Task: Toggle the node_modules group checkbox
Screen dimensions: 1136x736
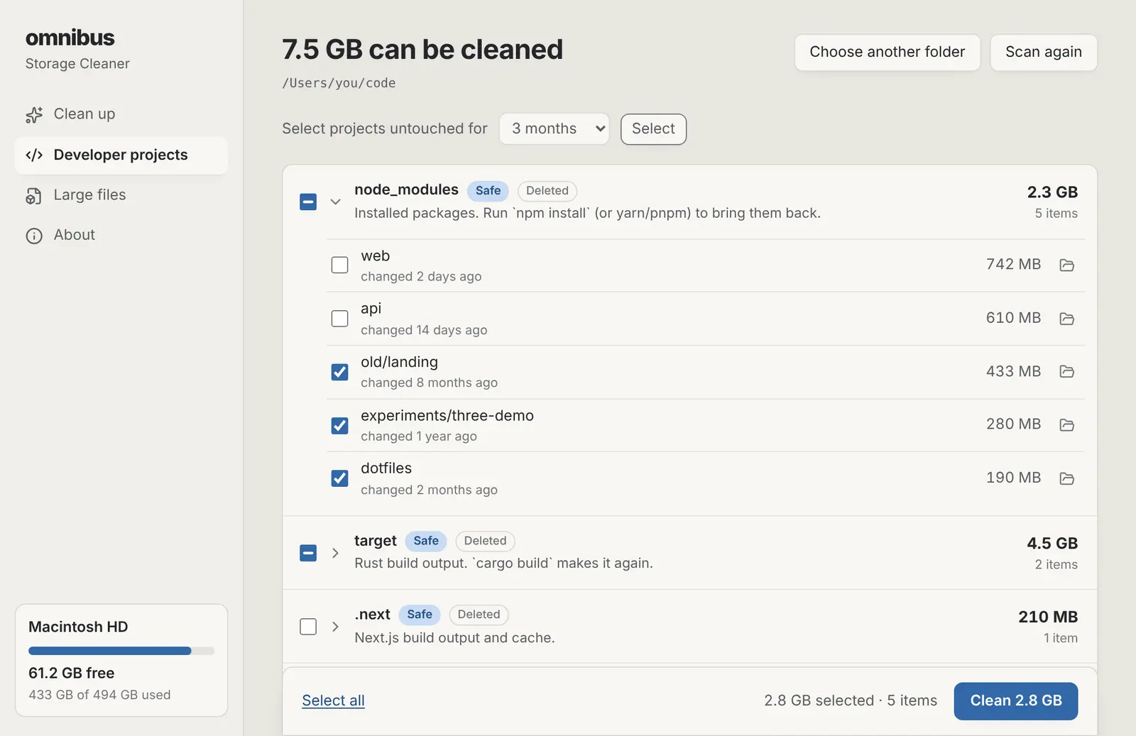Action: click(x=308, y=202)
